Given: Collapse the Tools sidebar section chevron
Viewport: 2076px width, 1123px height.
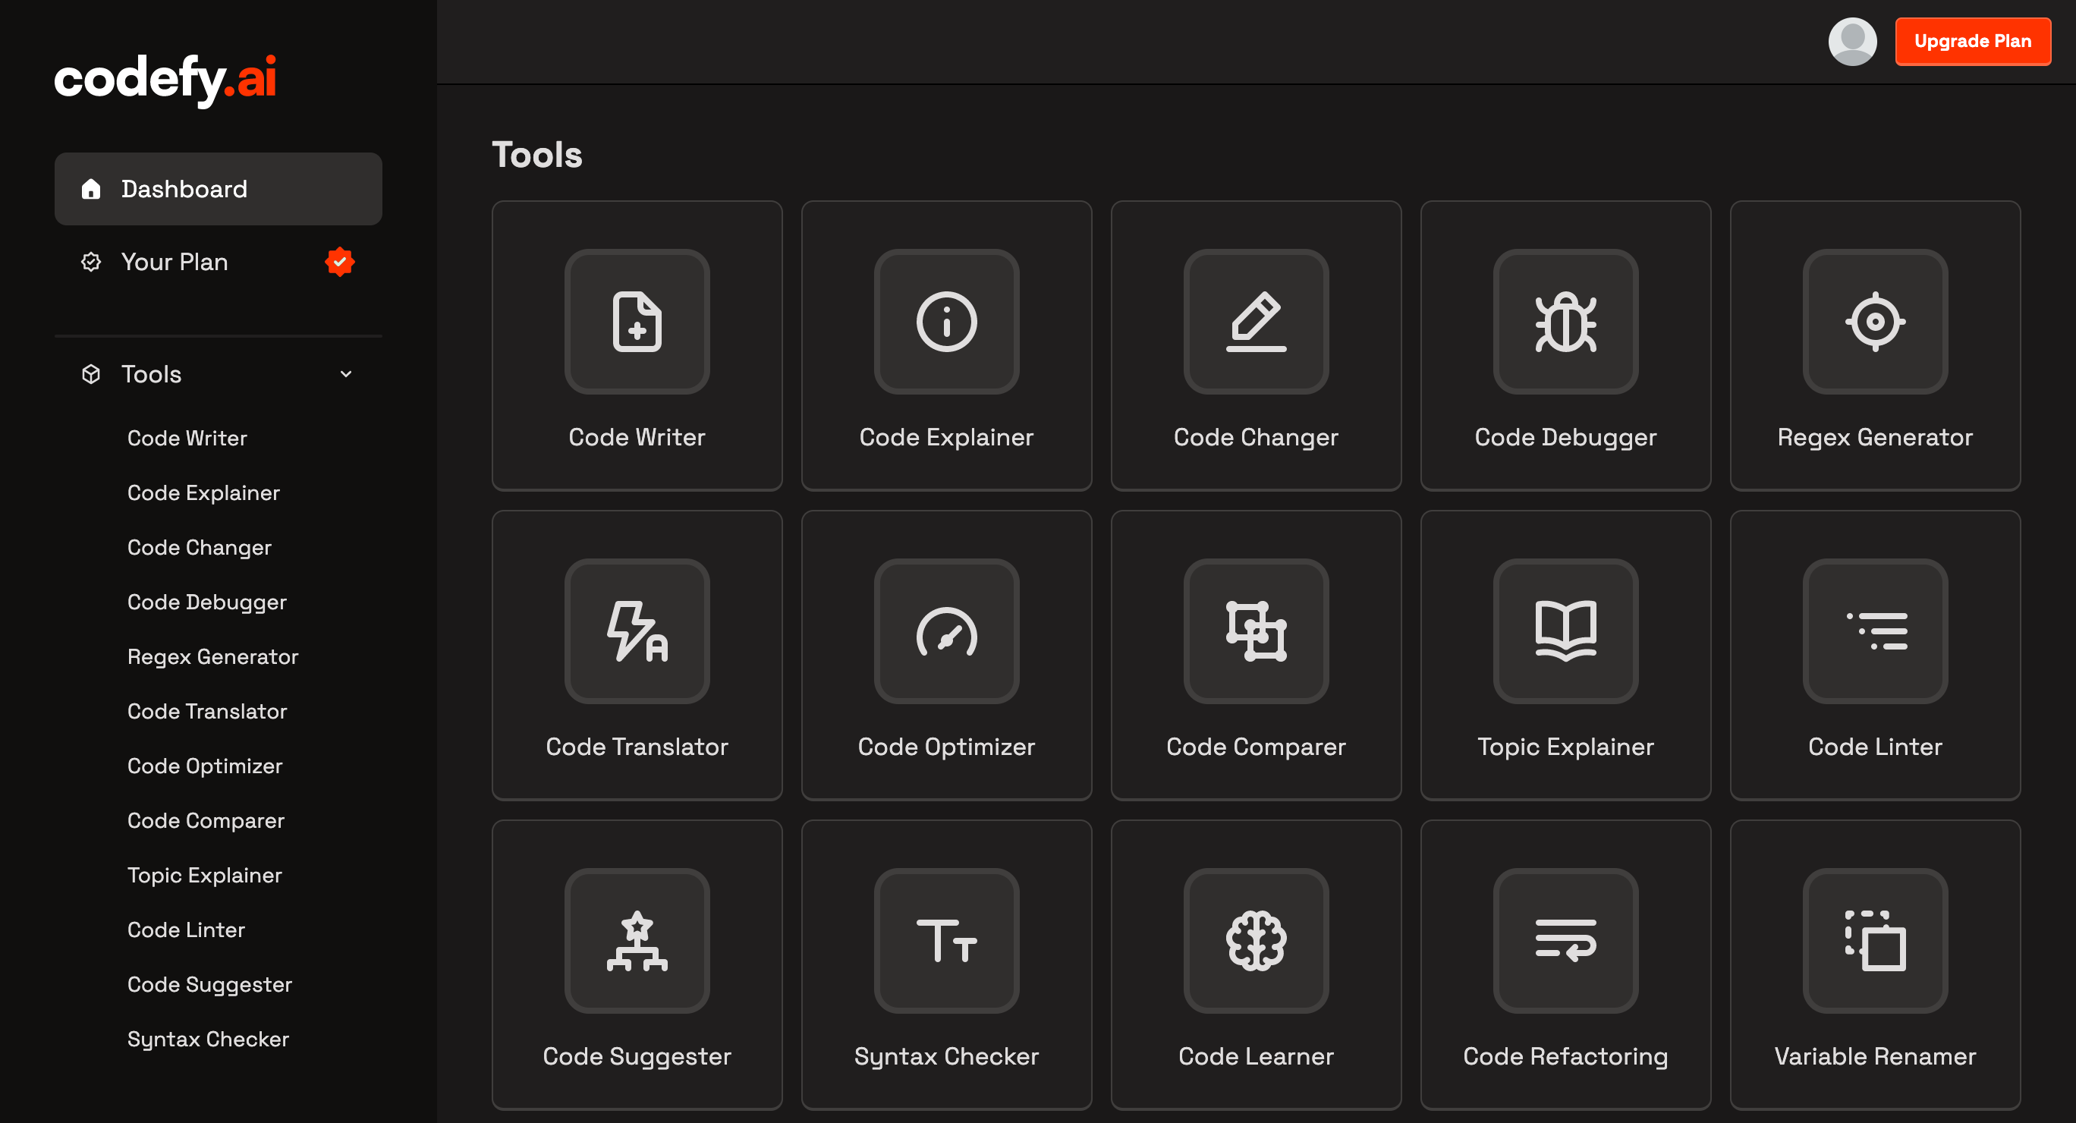Looking at the screenshot, I should point(346,374).
